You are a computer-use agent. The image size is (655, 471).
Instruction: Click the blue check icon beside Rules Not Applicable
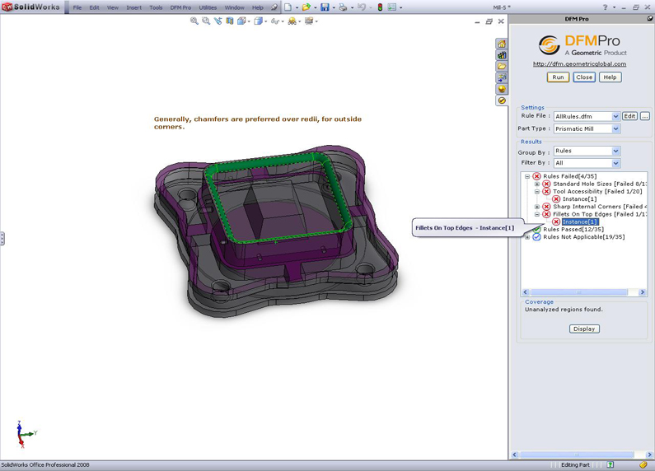(x=536, y=237)
